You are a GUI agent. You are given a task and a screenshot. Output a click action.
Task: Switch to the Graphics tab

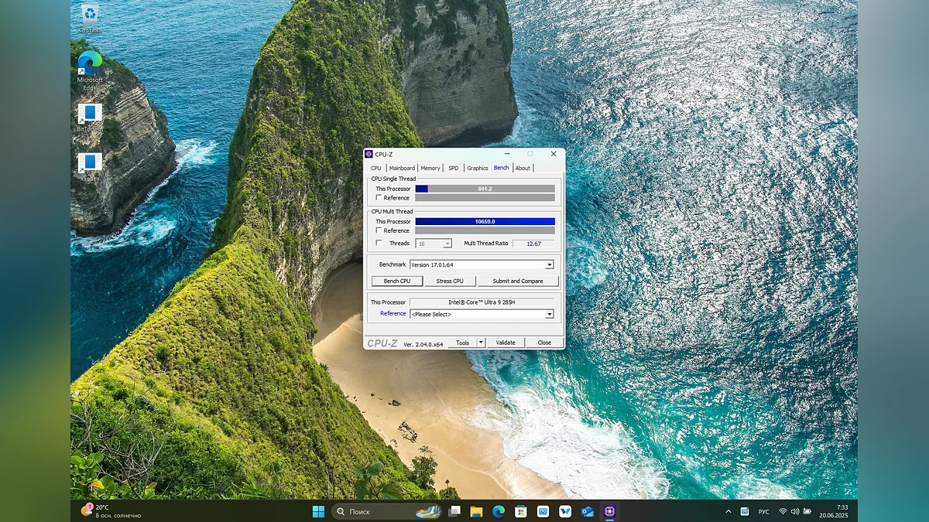477,168
